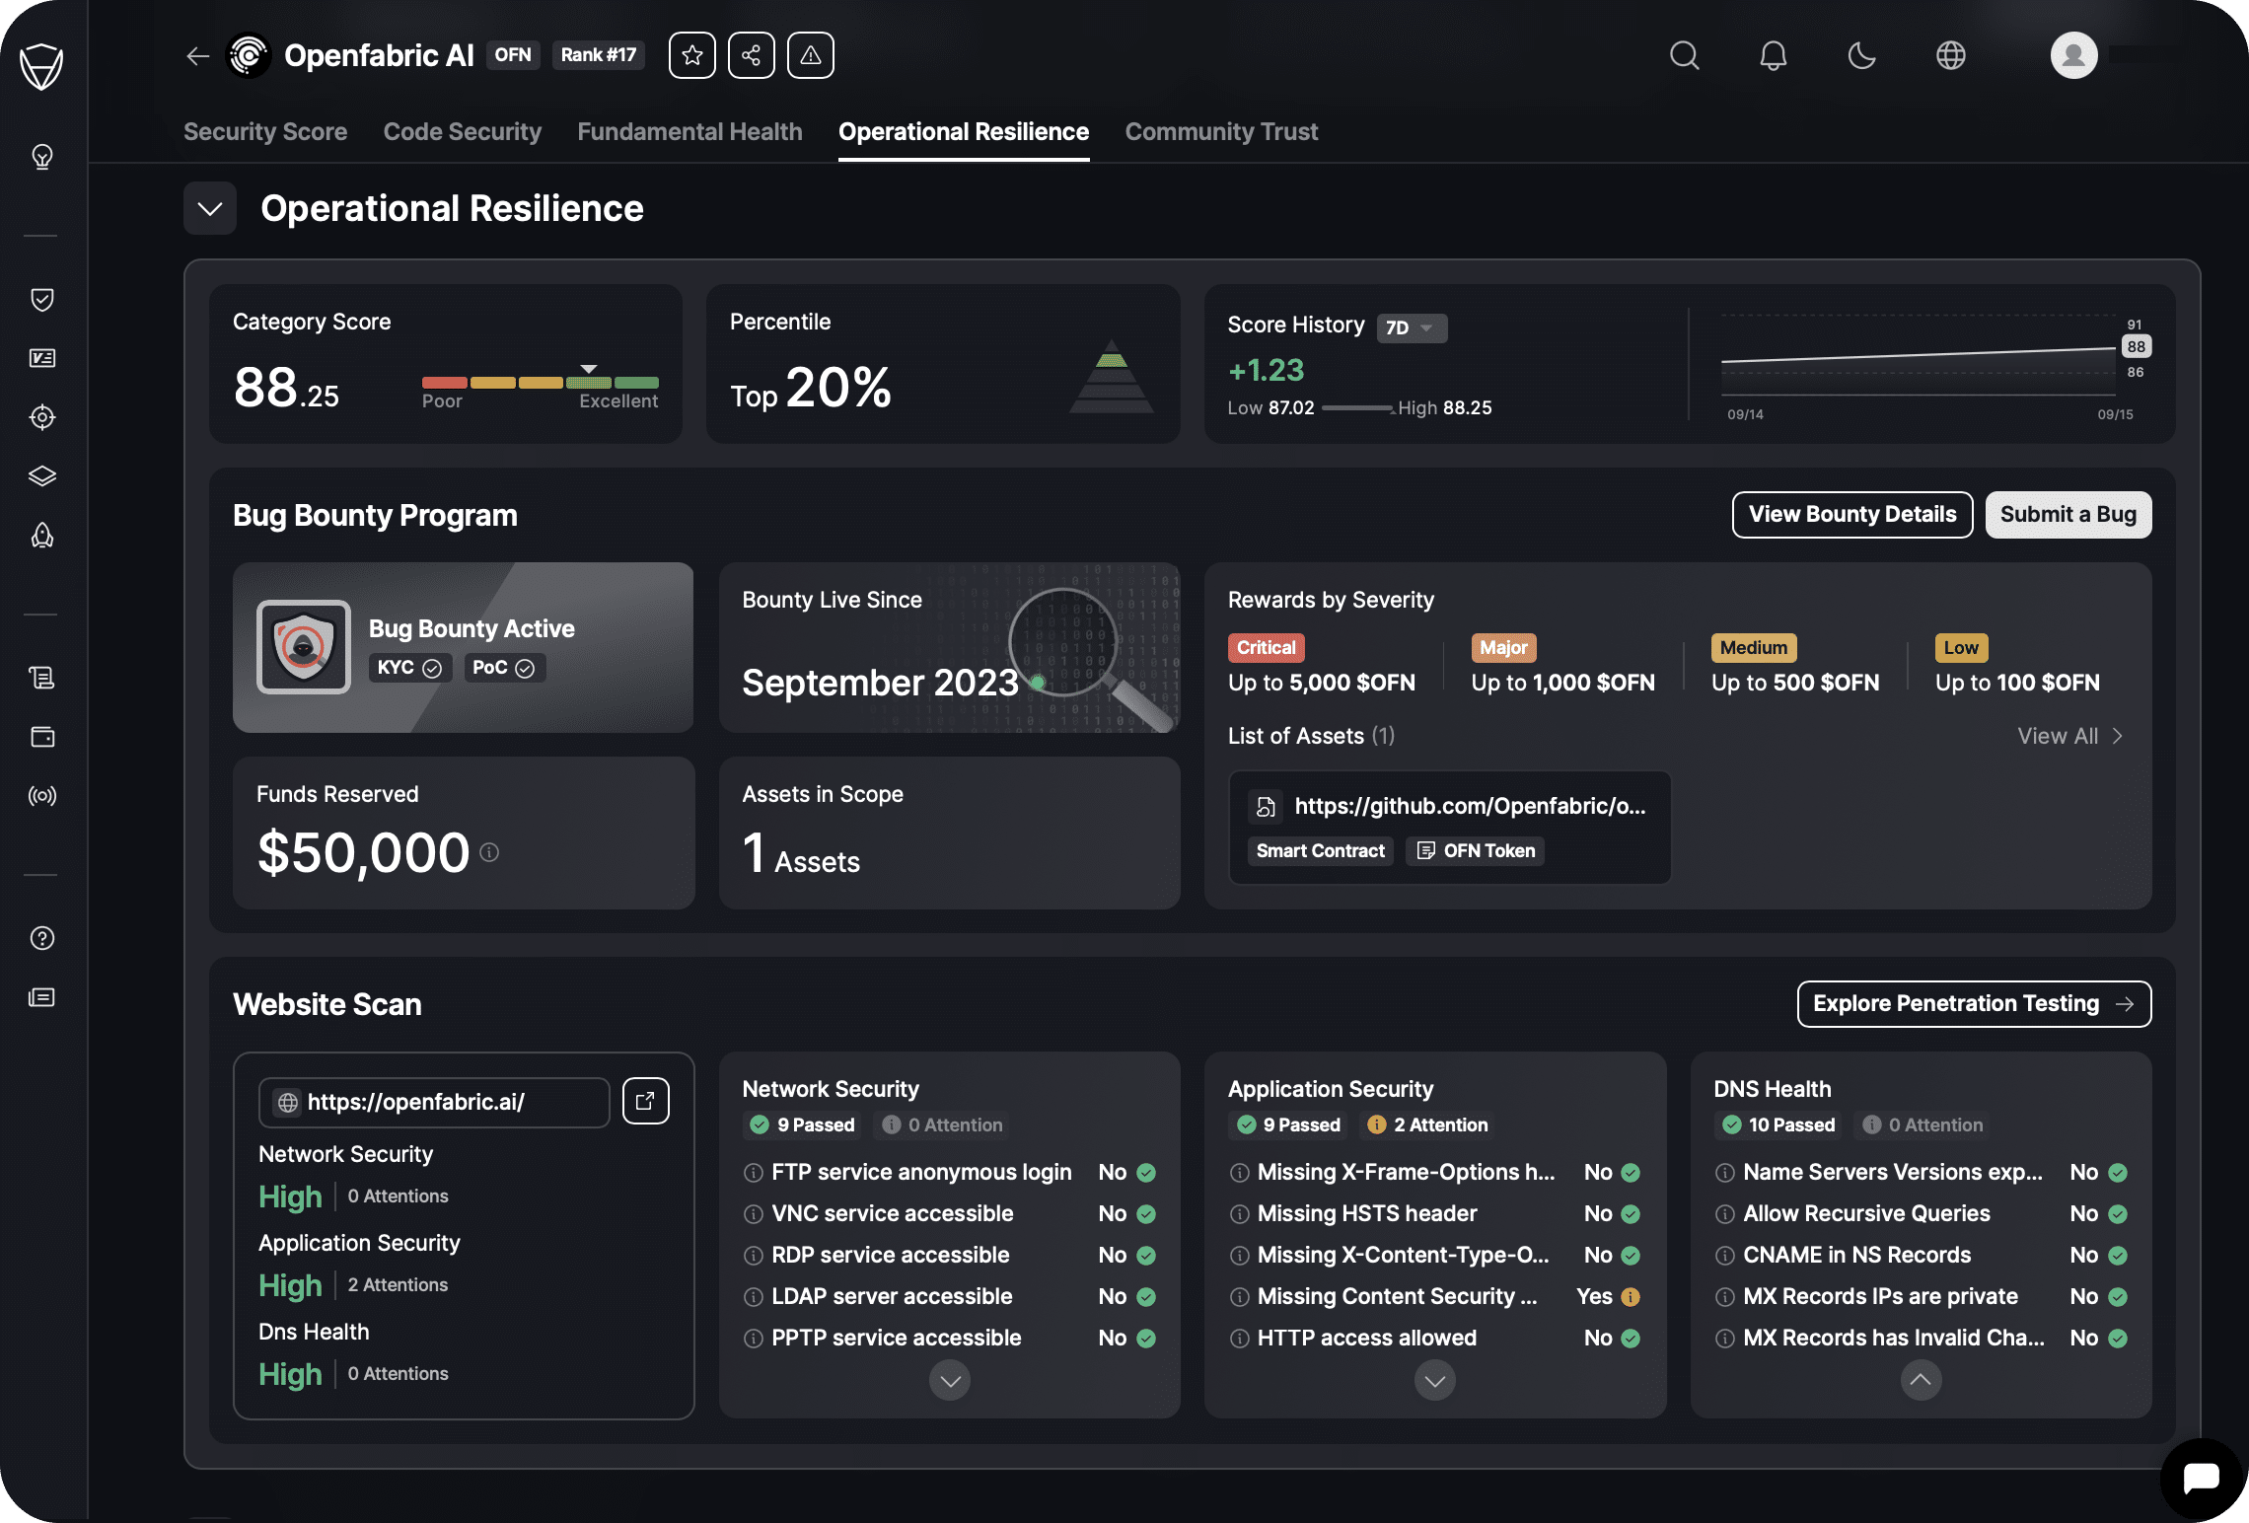Open the shield-check sidebar icon
This screenshot has width=2249, height=1523.
click(x=42, y=300)
